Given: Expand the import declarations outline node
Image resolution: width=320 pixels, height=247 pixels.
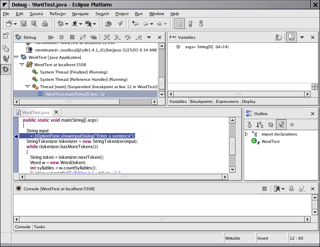Looking at the screenshot, I should tap(247, 134).
